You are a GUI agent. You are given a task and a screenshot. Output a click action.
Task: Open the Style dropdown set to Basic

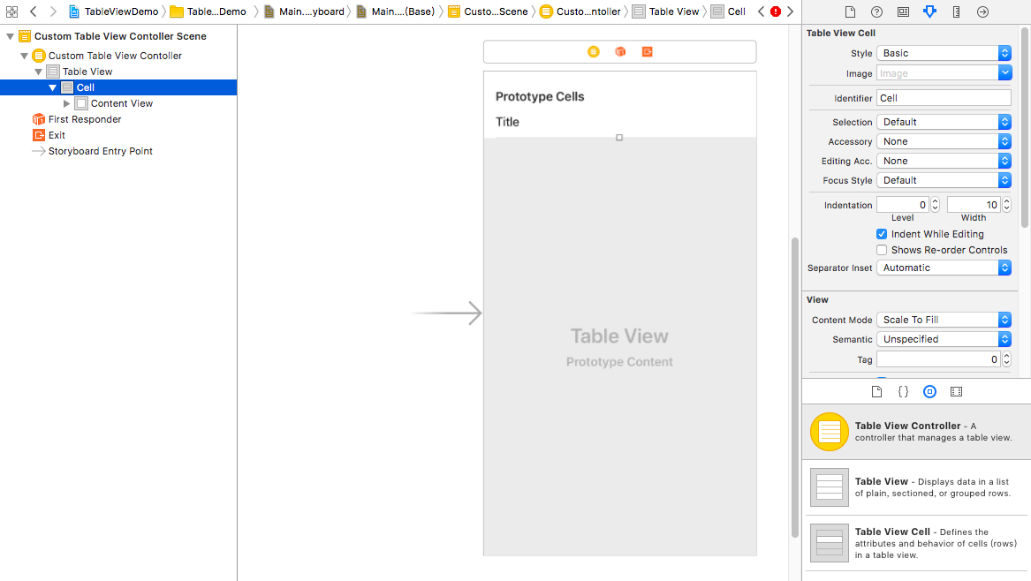[x=943, y=53]
